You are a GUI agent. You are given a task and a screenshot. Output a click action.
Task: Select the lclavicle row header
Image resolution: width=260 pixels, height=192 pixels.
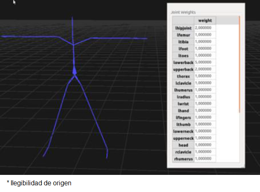183,83
